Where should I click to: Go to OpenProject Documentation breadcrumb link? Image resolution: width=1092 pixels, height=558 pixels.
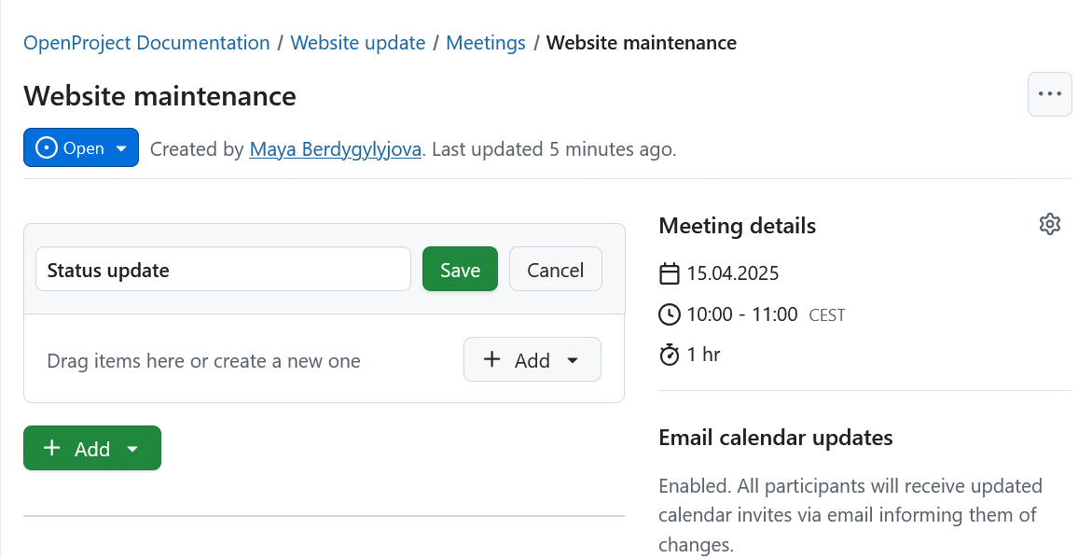[x=145, y=42]
